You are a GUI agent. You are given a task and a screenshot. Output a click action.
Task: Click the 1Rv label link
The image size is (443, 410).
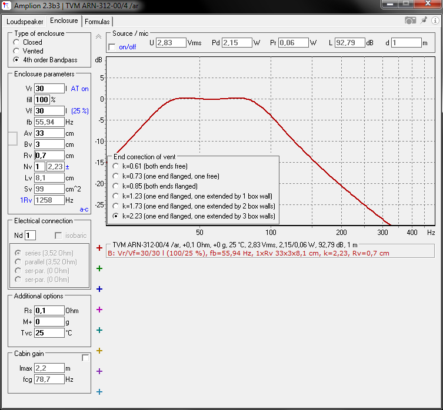tap(26, 200)
